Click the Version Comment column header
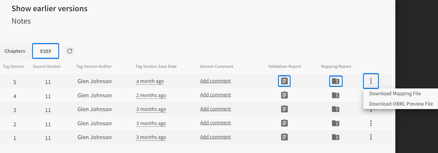The image size is (438, 153). pyautogui.click(x=216, y=66)
